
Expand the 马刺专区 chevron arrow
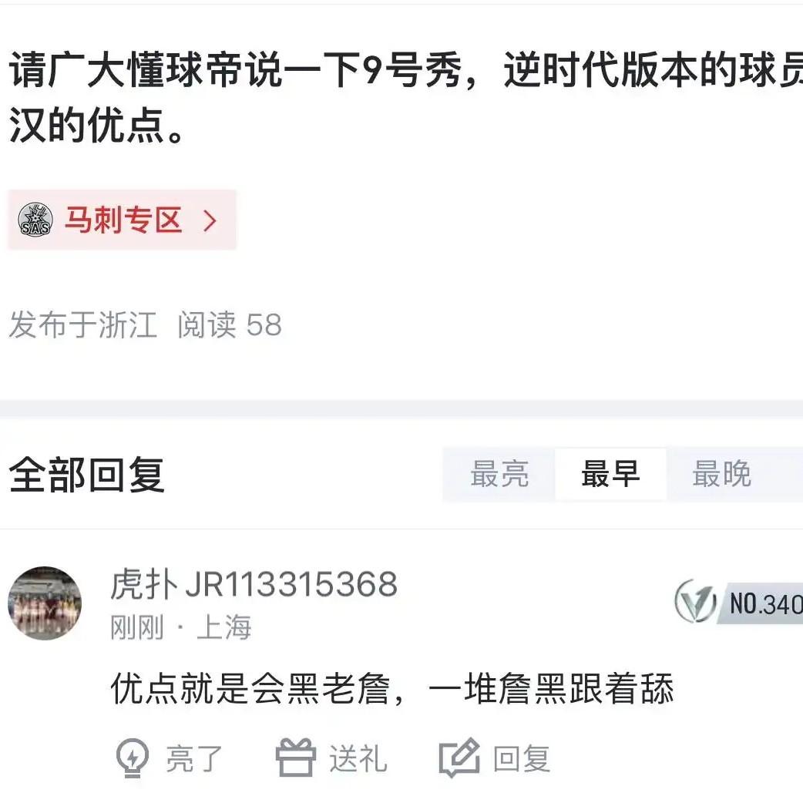[210, 220]
